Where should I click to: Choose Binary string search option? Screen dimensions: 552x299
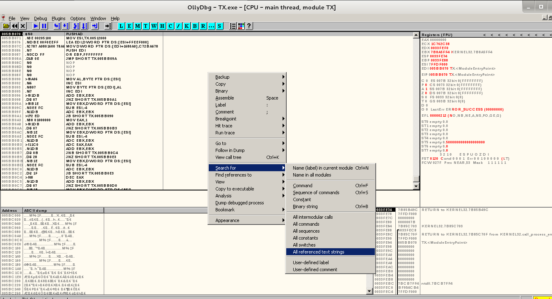coord(330,206)
